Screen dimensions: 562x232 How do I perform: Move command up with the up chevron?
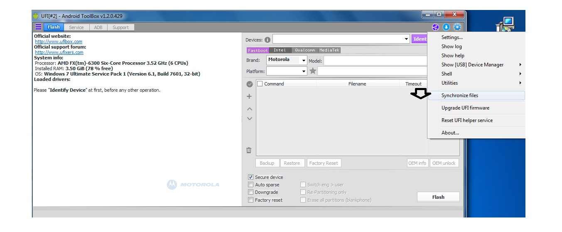point(250,109)
